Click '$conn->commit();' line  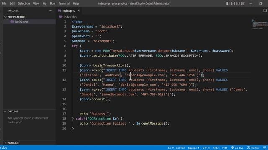pyautogui.click(x=95, y=99)
